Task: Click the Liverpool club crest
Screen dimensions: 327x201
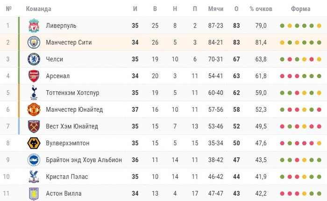Action: (34, 25)
